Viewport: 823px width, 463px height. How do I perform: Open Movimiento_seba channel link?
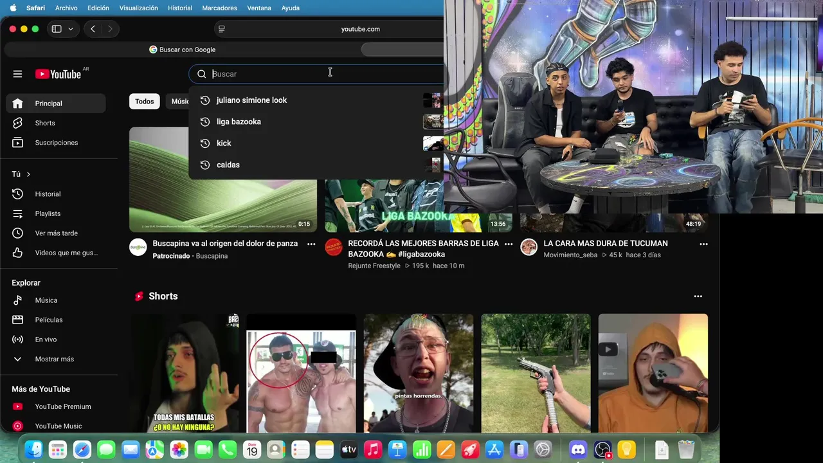(570, 255)
